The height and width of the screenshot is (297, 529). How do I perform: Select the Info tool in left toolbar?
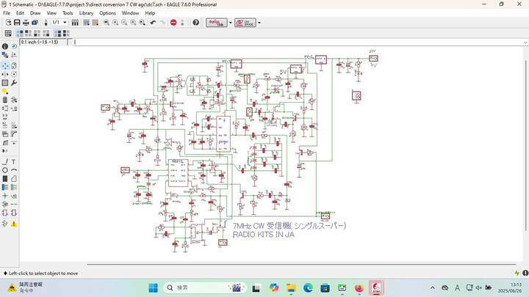click(x=4, y=46)
